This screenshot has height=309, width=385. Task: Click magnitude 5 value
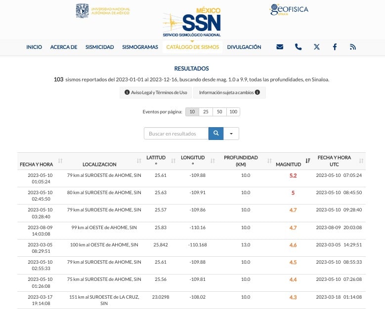[x=293, y=193]
